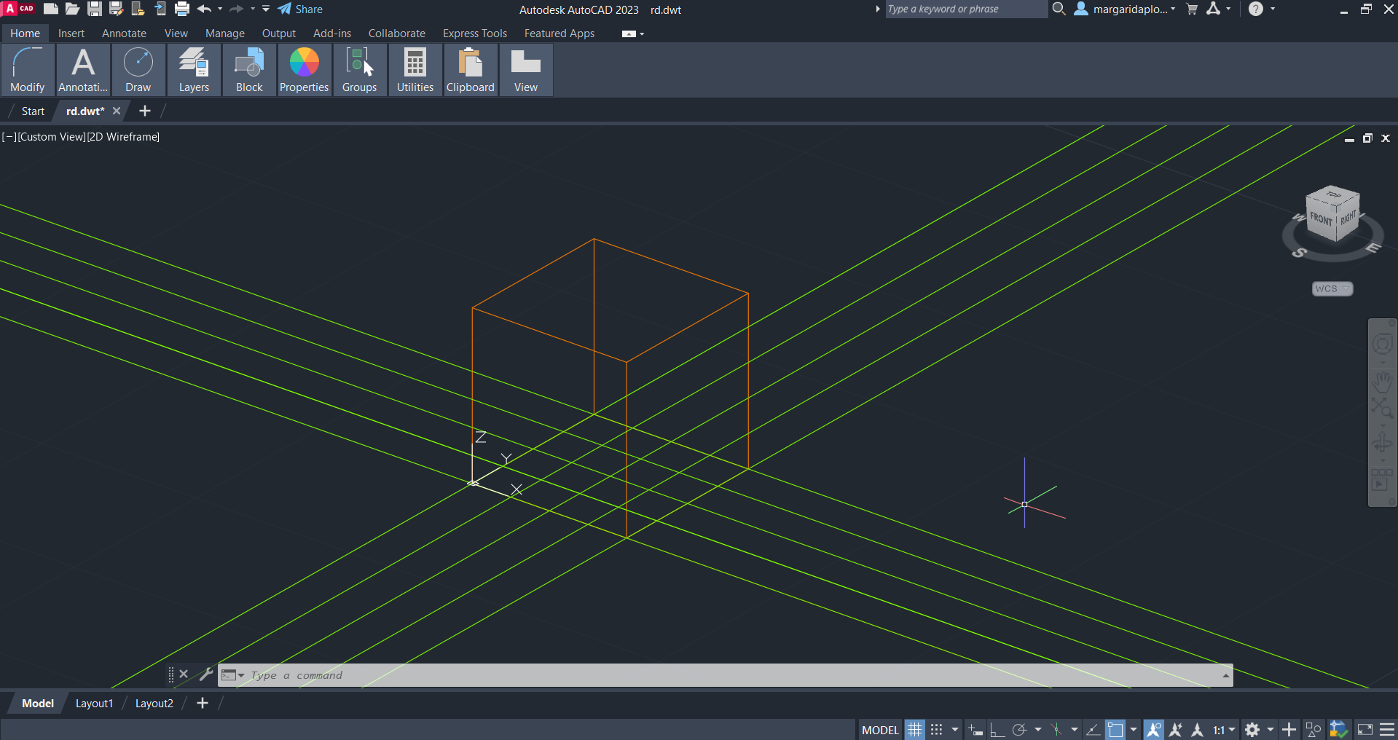Click the MODEL space button in status bar

click(880, 730)
